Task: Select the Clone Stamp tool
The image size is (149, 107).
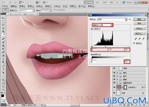Action: (3, 45)
